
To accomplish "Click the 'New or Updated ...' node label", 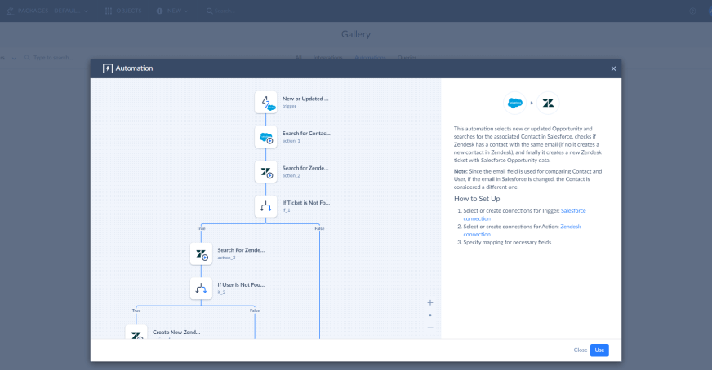I will point(305,99).
